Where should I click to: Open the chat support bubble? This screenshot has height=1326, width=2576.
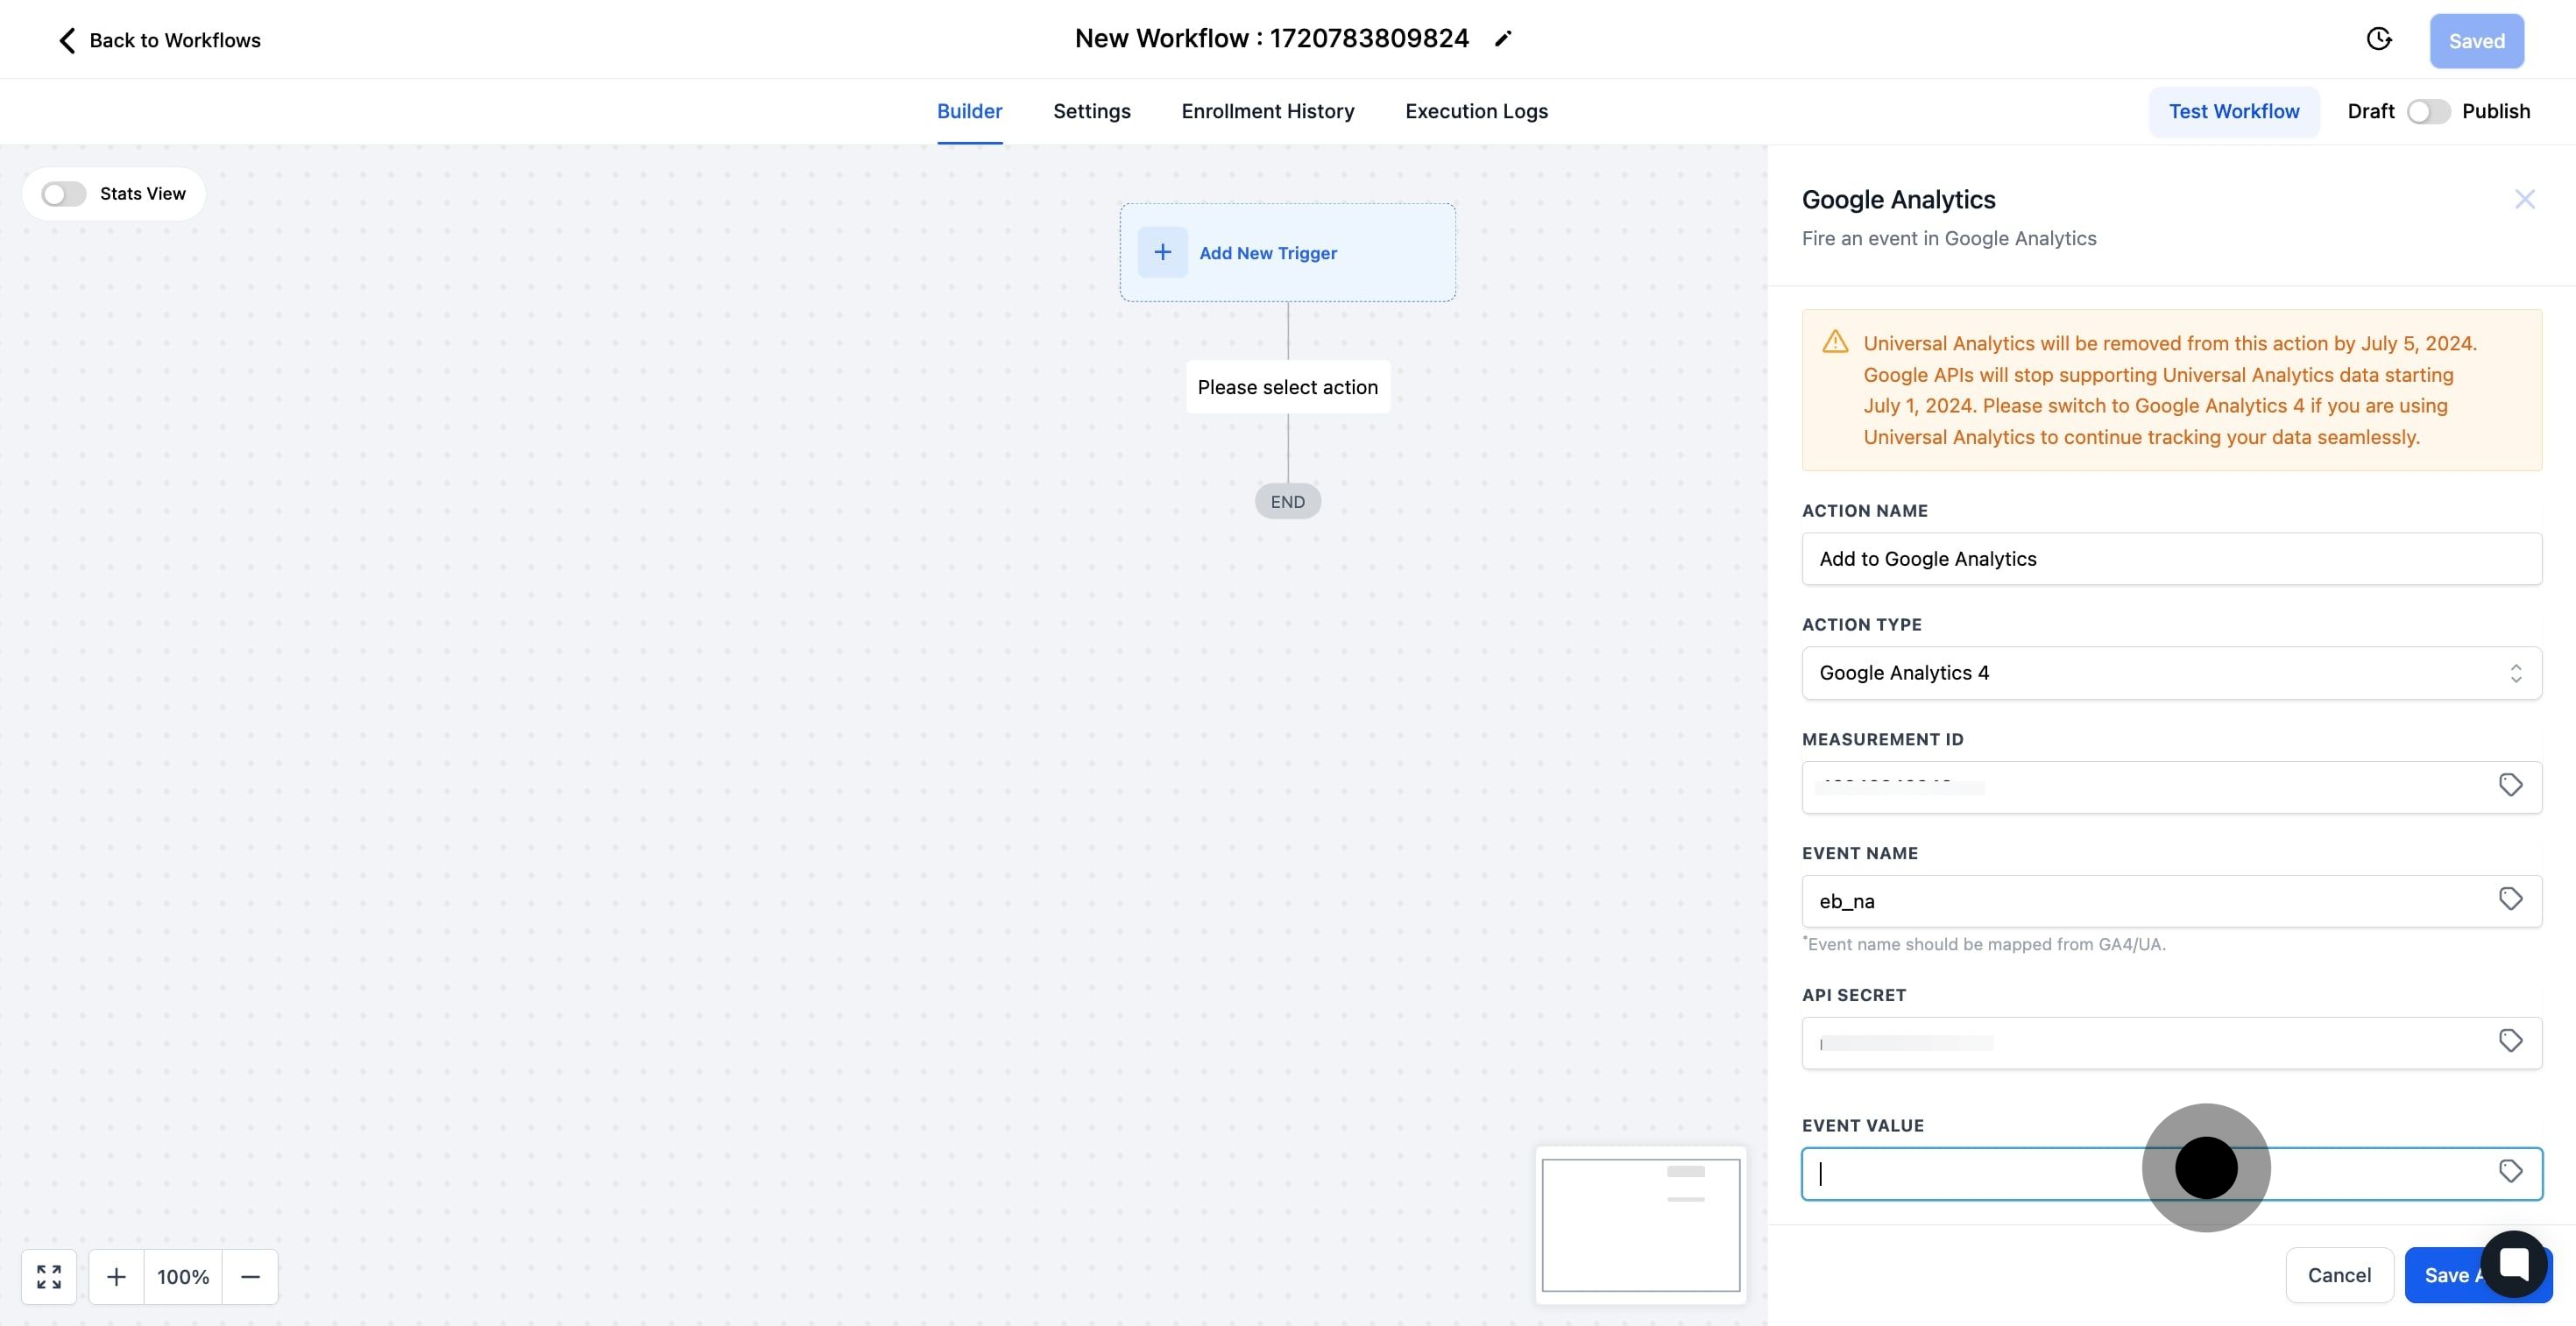point(2514,1264)
